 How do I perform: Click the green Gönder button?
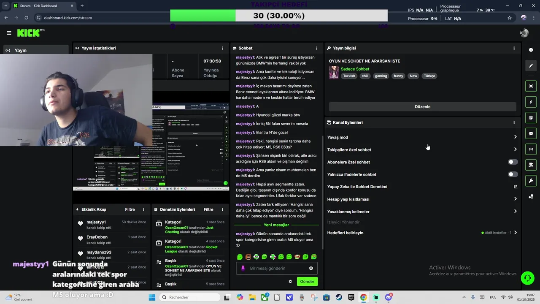pos(307,282)
